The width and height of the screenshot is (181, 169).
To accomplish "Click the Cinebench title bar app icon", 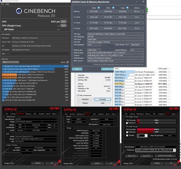I will tap(2, 1).
